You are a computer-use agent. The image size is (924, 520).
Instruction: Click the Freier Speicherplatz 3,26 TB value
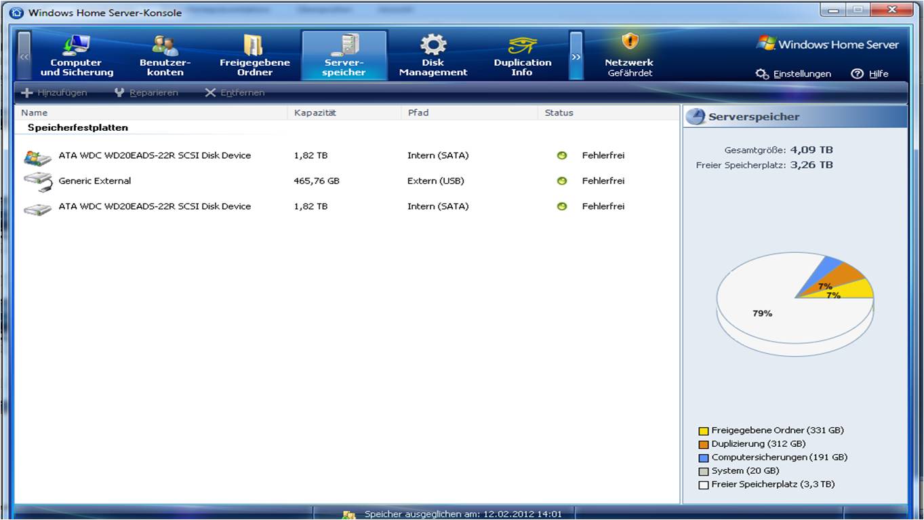(x=811, y=165)
